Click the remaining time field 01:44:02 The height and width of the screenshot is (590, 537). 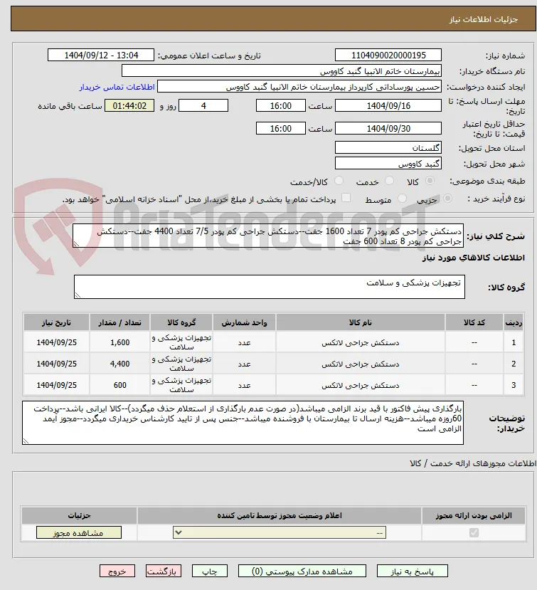coord(129,106)
